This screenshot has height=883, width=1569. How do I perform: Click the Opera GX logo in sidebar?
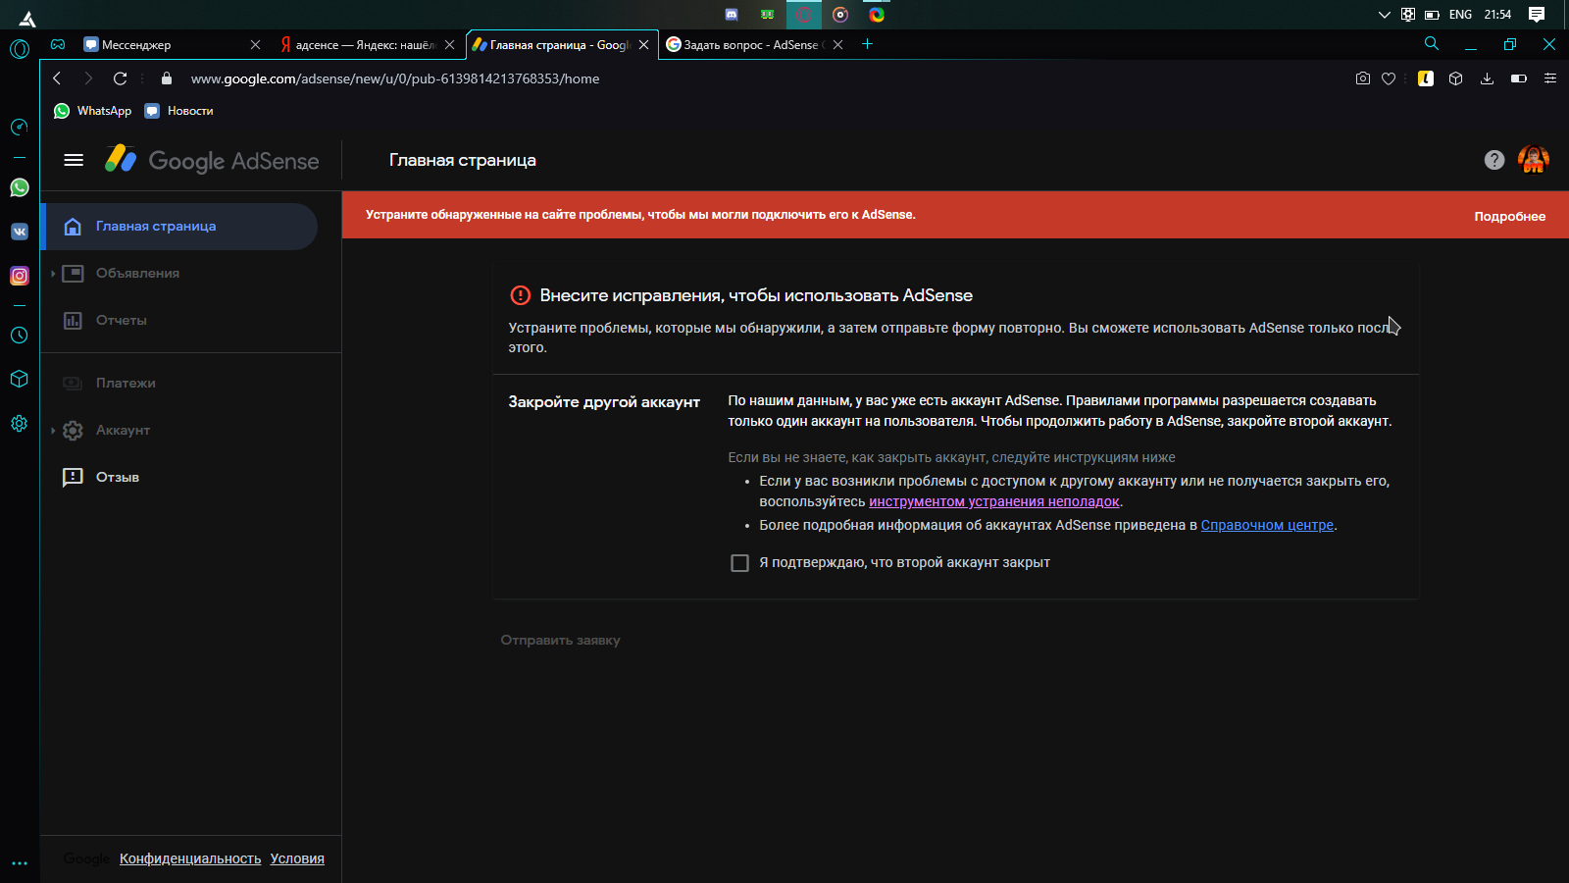coord(20,48)
